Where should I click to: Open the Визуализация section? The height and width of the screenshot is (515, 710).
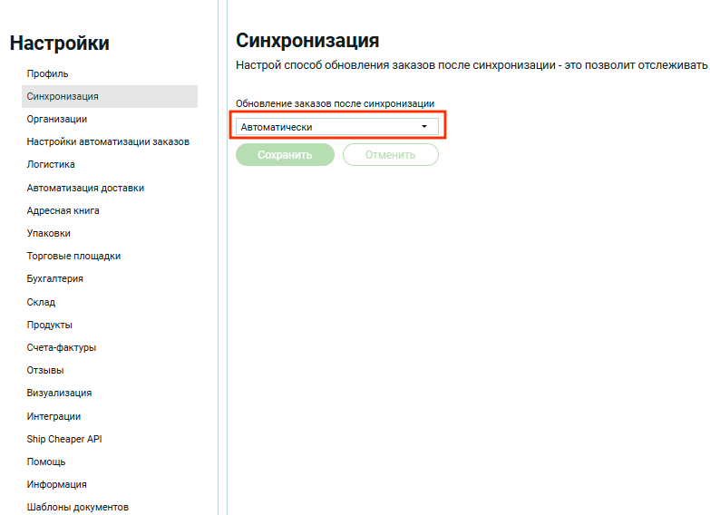(59, 393)
